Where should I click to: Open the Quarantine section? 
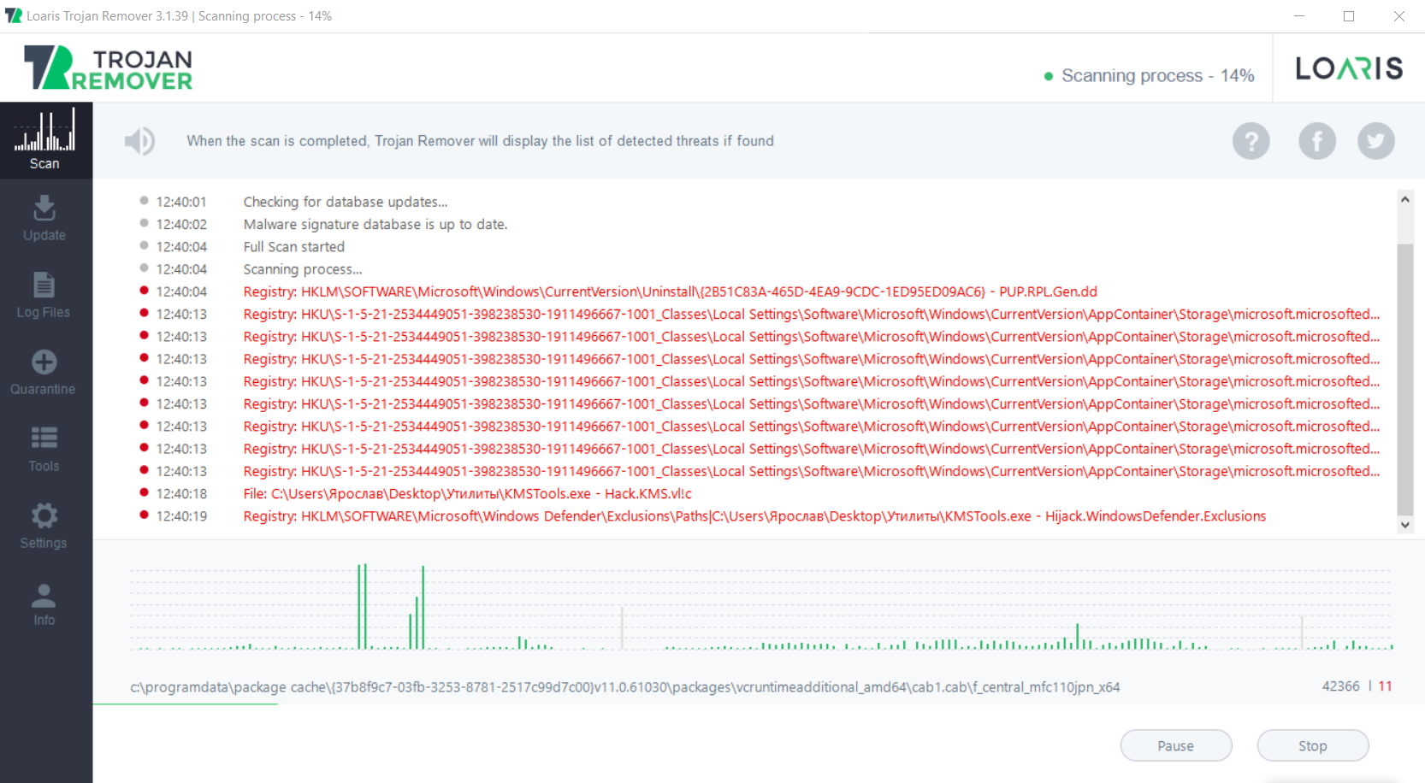tap(44, 372)
